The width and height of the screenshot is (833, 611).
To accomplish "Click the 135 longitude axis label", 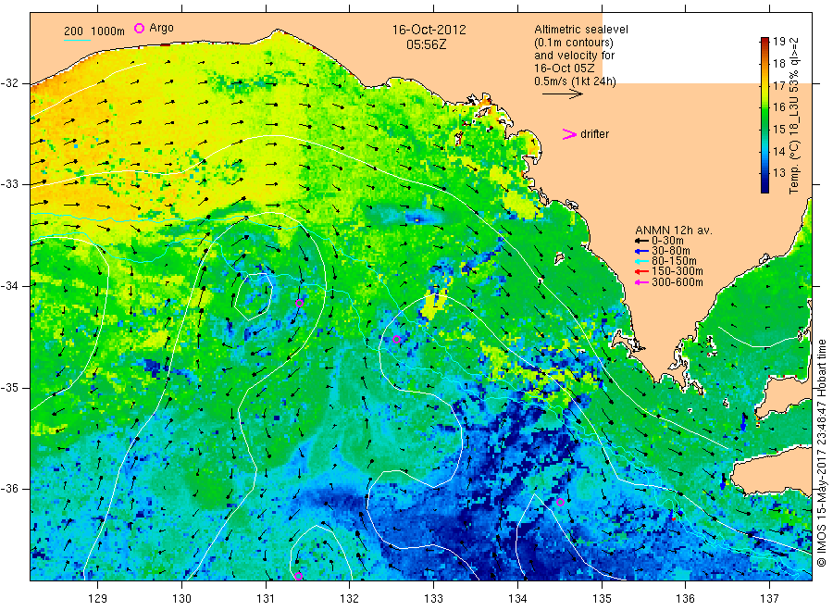I will click(x=602, y=599).
